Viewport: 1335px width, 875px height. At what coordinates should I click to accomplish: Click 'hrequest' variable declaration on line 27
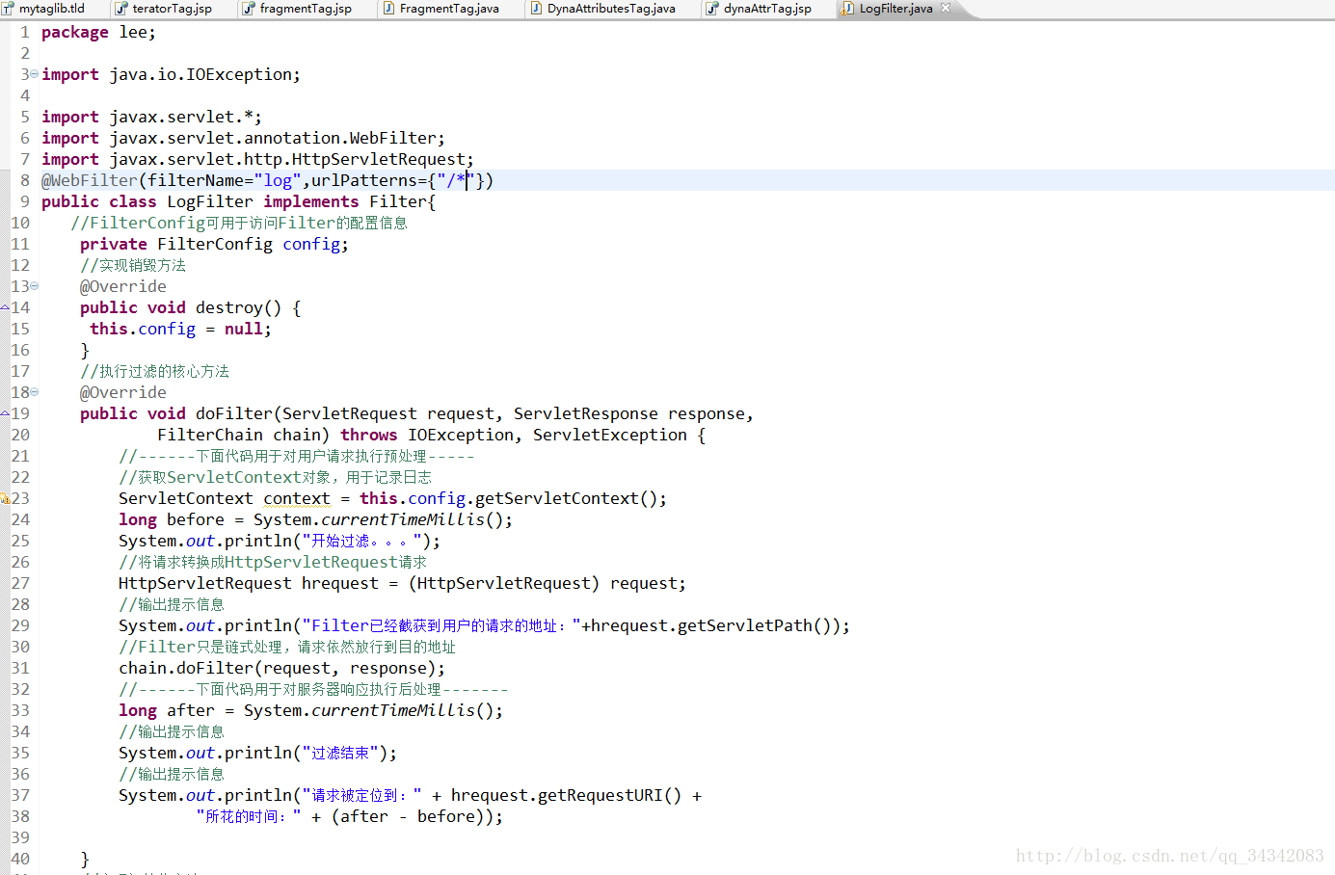tap(340, 584)
